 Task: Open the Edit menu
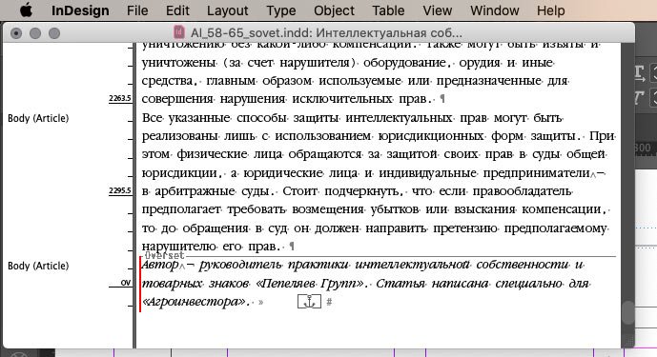pyautogui.click(x=177, y=10)
